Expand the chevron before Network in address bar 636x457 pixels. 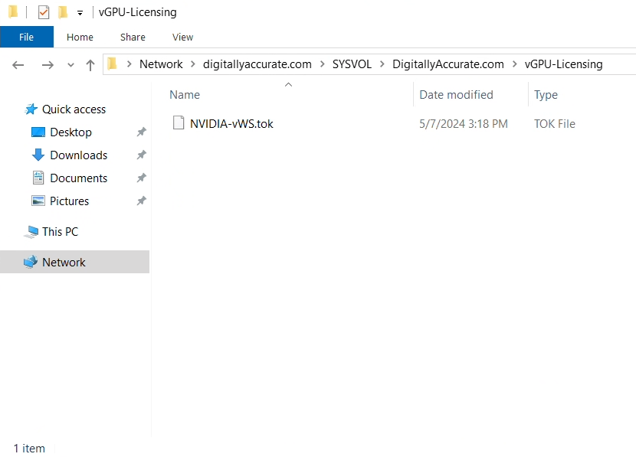pyautogui.click(x=129, y=64)
